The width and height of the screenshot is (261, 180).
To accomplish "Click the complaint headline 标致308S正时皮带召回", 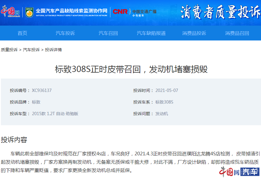I will pos(131,69).
